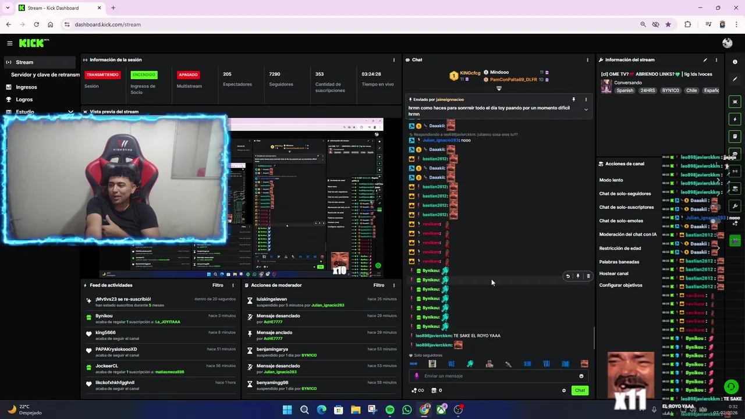Open chat settings gear
This screenshot has height=419, width=745.
[x=563, y=390]
